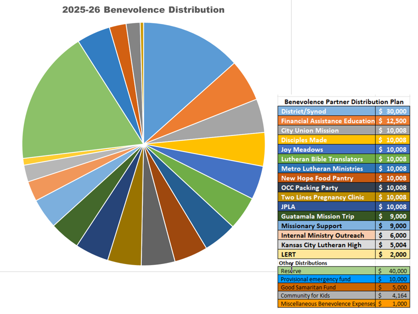
Task: Select the District/Synod table cell
Action: (x=326, y=111)
